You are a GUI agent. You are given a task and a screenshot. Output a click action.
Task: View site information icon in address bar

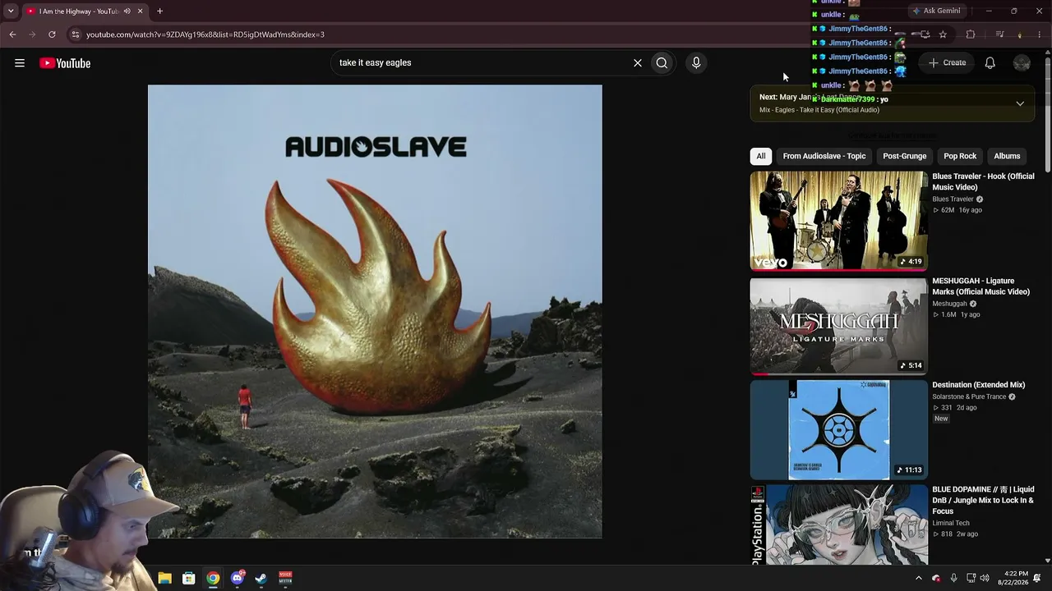[75, 34]
